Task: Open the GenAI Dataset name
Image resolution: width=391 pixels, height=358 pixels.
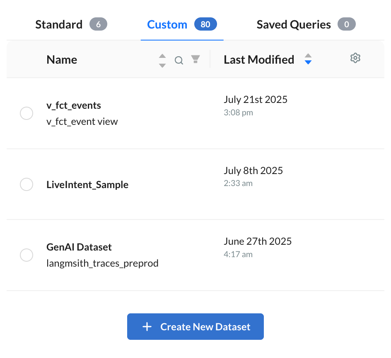Action: [79, 247]
